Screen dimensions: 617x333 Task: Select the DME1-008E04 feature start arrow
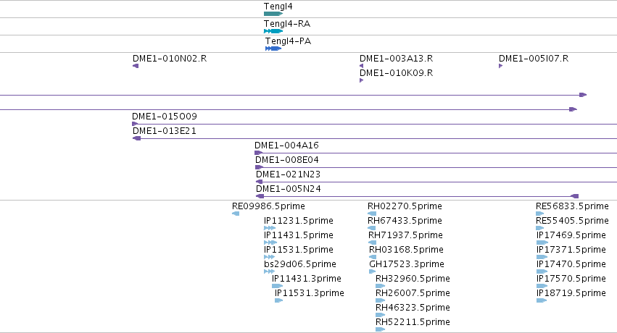point(260,167)
